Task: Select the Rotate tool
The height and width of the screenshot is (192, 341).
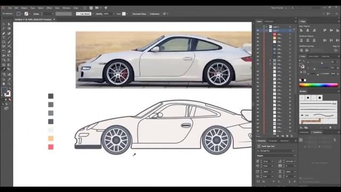Action: coord(4,51)
